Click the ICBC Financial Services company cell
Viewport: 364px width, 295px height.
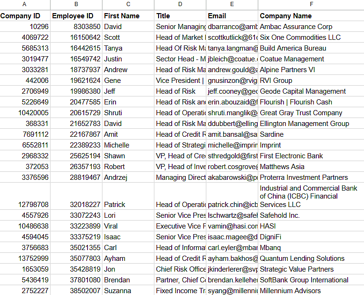311,196
